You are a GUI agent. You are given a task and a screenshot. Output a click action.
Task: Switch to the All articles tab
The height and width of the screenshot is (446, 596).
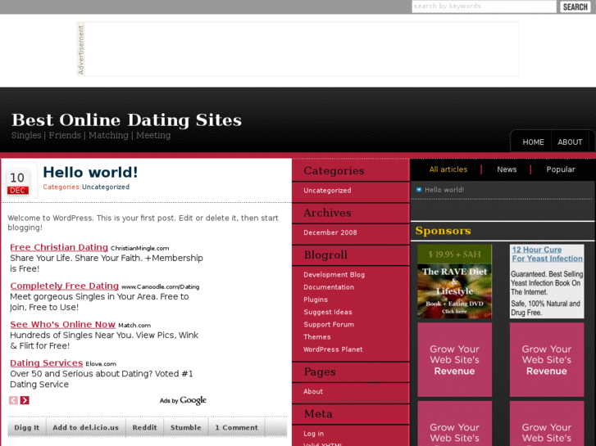448,169
